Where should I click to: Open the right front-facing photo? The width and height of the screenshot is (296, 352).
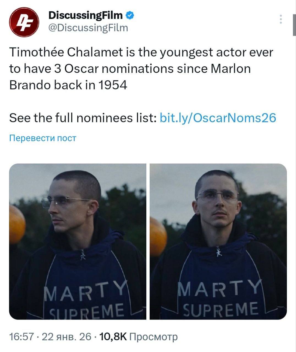pyautogui.click(x=218, y=241)
